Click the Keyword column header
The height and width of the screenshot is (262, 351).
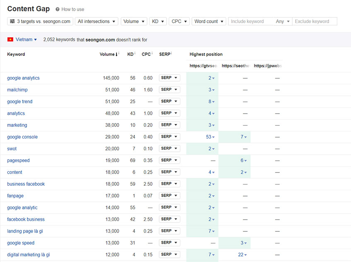[x=16, y=54]
